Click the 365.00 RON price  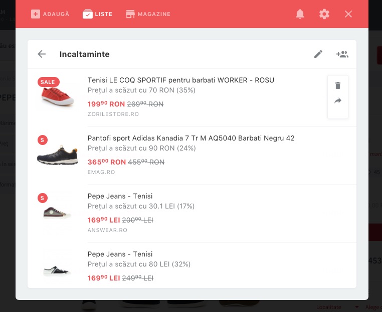[x=106, y=162]
